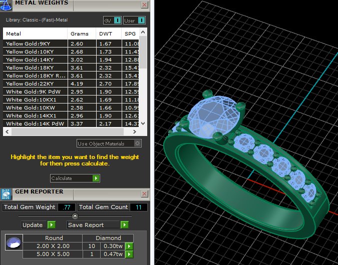Click the Total Gem Weight value .77
The width and height of the screenshot is (338, 265).
coord(67,207)
